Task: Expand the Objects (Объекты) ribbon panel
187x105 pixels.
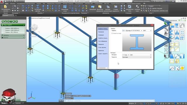Action: point(41,13)
